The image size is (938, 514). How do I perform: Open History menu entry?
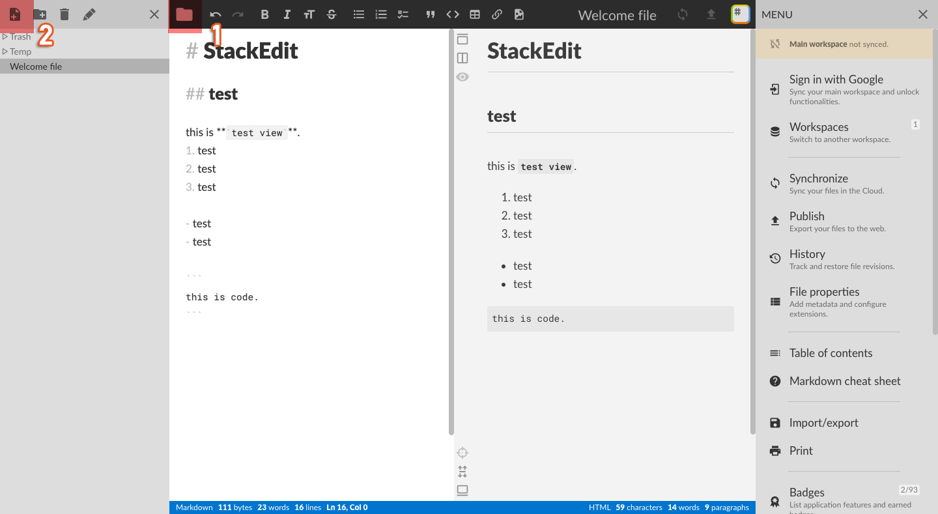tap(844, 259)
